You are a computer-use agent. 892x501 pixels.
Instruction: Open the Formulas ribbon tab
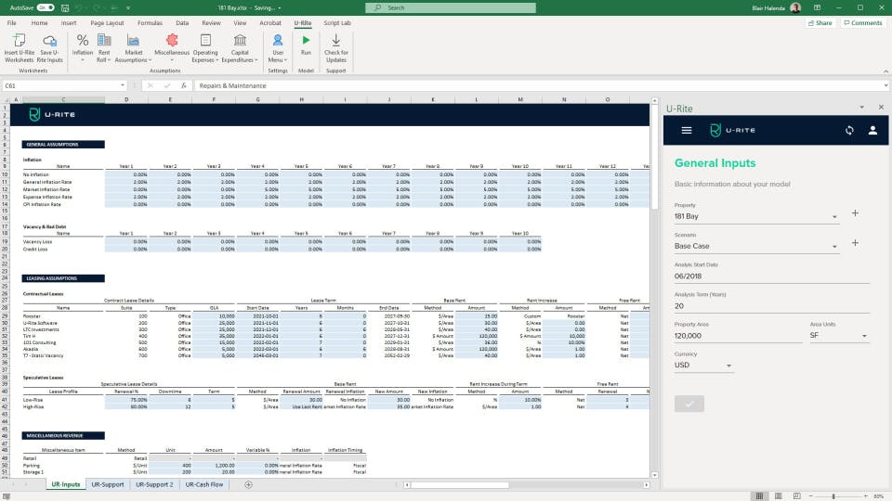click(150, 22)
